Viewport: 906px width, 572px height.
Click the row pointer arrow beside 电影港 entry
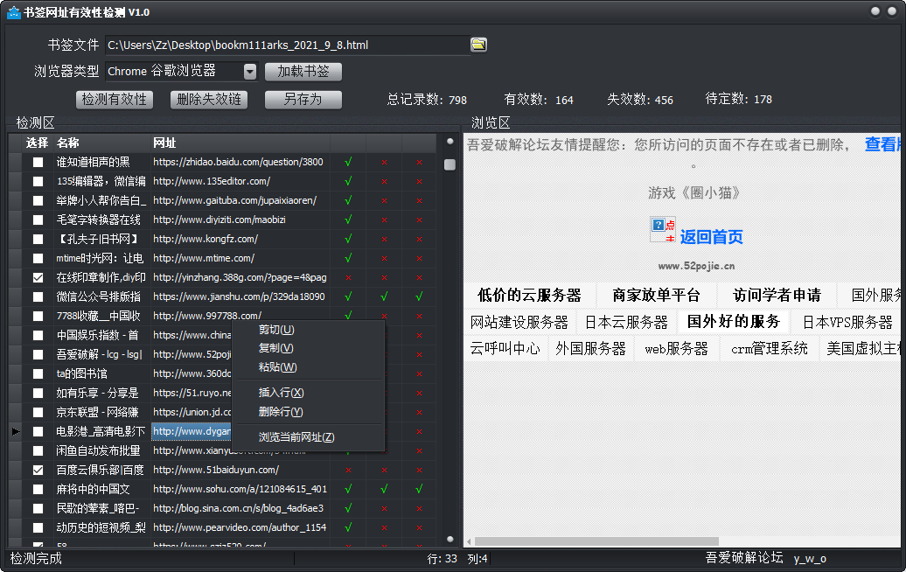tap(14, 430)
